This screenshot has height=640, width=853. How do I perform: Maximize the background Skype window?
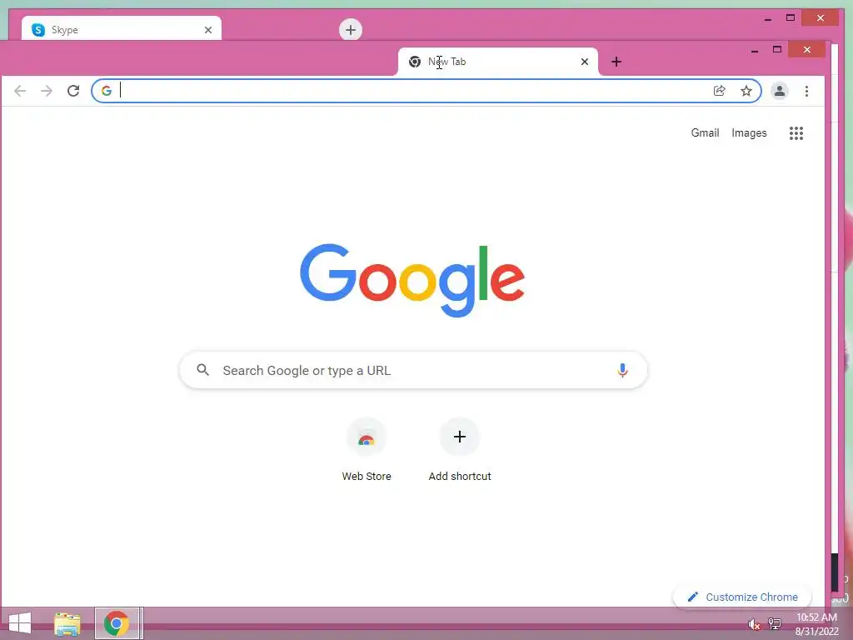click(x=791, y=18)
